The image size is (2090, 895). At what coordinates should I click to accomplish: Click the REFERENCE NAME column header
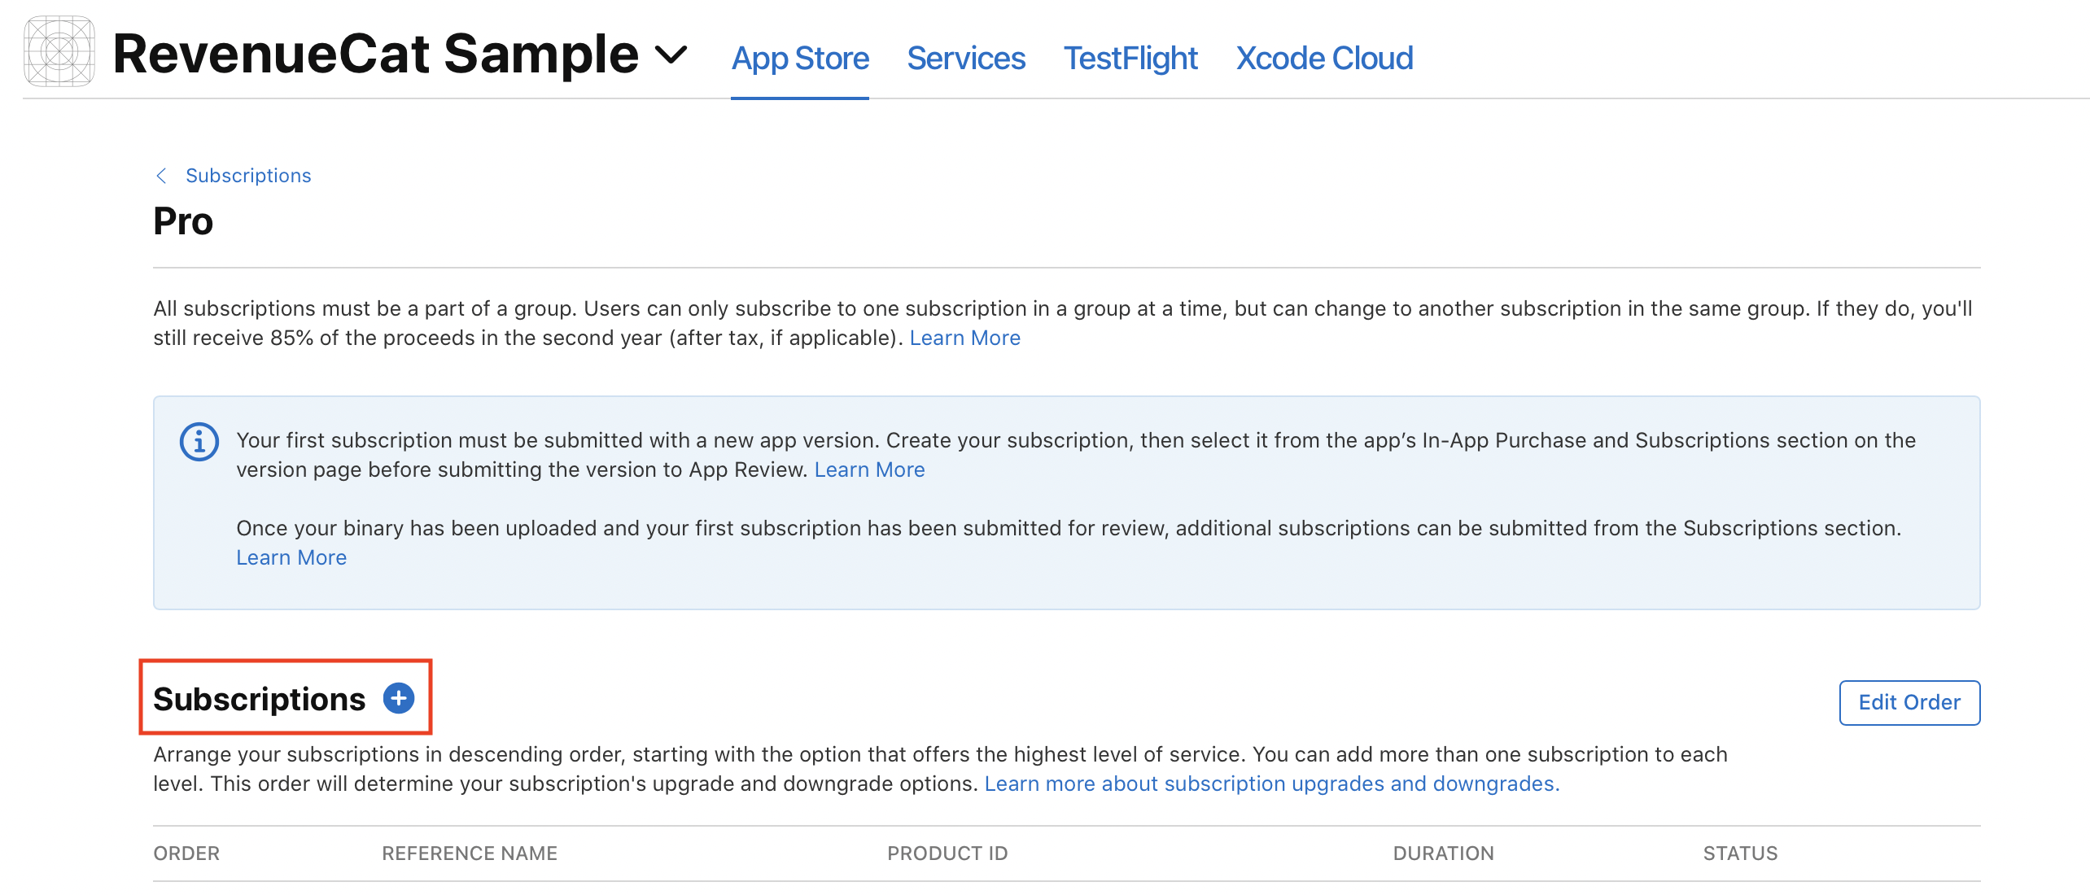click(x=470, y=854)
